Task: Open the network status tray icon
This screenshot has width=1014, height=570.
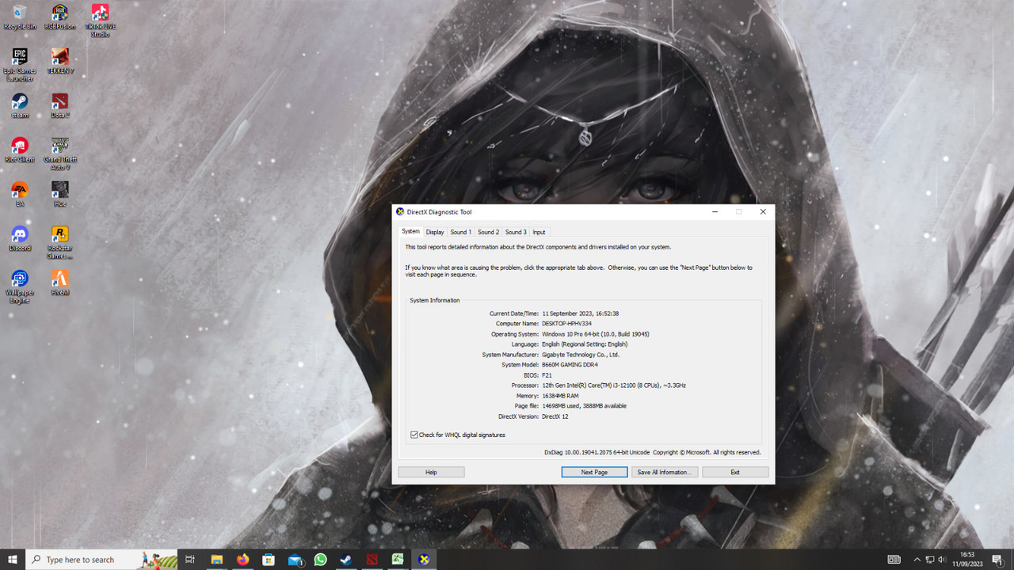Action: tap(930, 560)
